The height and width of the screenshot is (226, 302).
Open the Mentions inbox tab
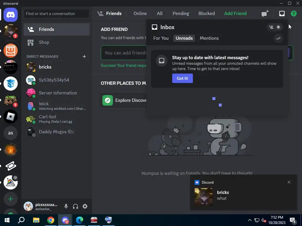tap(209, 38)
